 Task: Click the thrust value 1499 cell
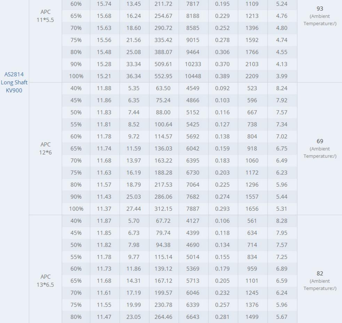point(252,317)
